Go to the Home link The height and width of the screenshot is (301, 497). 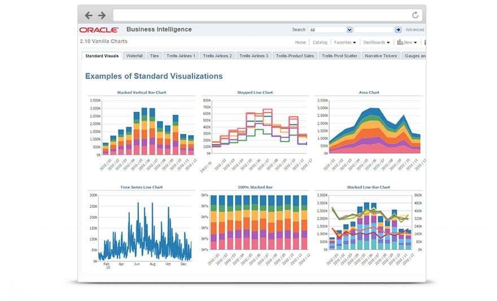300,42
